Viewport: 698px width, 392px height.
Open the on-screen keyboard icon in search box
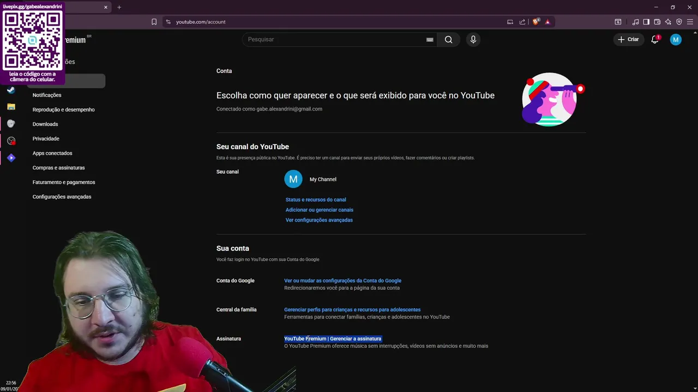coord(430,39)
